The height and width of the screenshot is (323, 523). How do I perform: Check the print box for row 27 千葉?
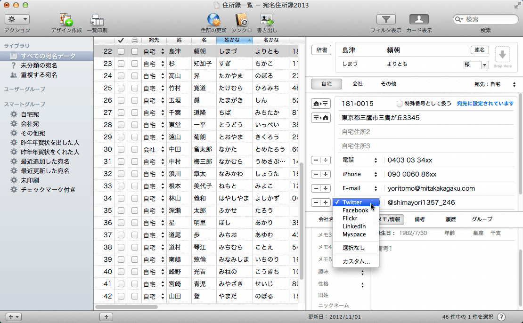tap(134, 113)
